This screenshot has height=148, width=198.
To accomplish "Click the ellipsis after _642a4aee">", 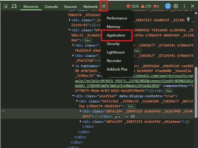I will pos(187,122).
